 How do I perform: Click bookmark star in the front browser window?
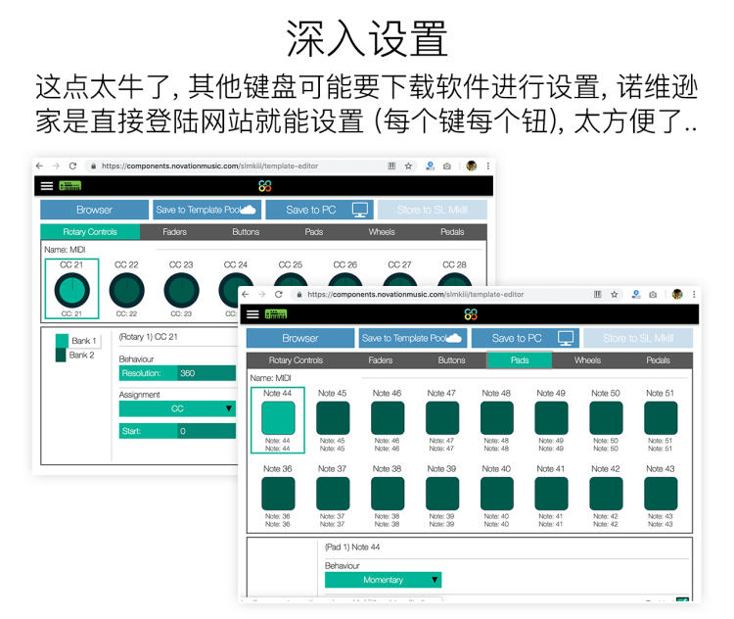click(x=615, y=294)
